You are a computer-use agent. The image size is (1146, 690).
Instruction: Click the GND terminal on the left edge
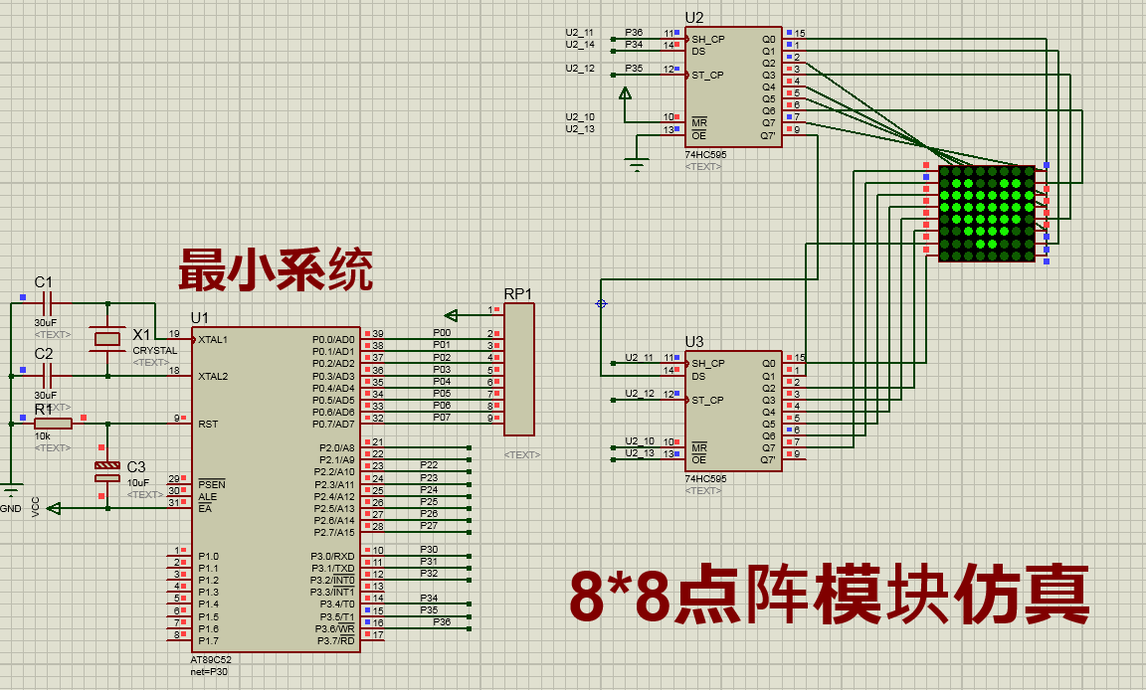click(x=12, y=489)
